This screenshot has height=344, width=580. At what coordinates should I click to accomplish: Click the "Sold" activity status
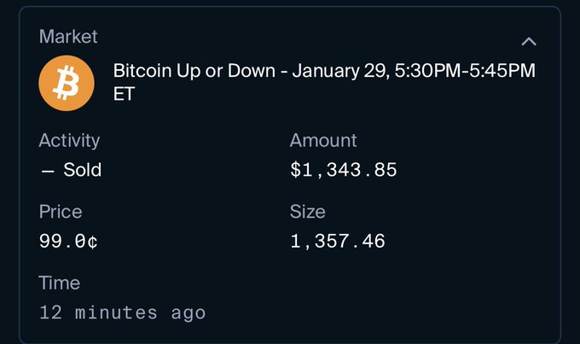[83, 170]
